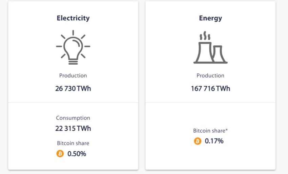Click the Bitcoin logo beside 0.50%
The height and width of the screenshot is (174, 288).
coord(60,154)
